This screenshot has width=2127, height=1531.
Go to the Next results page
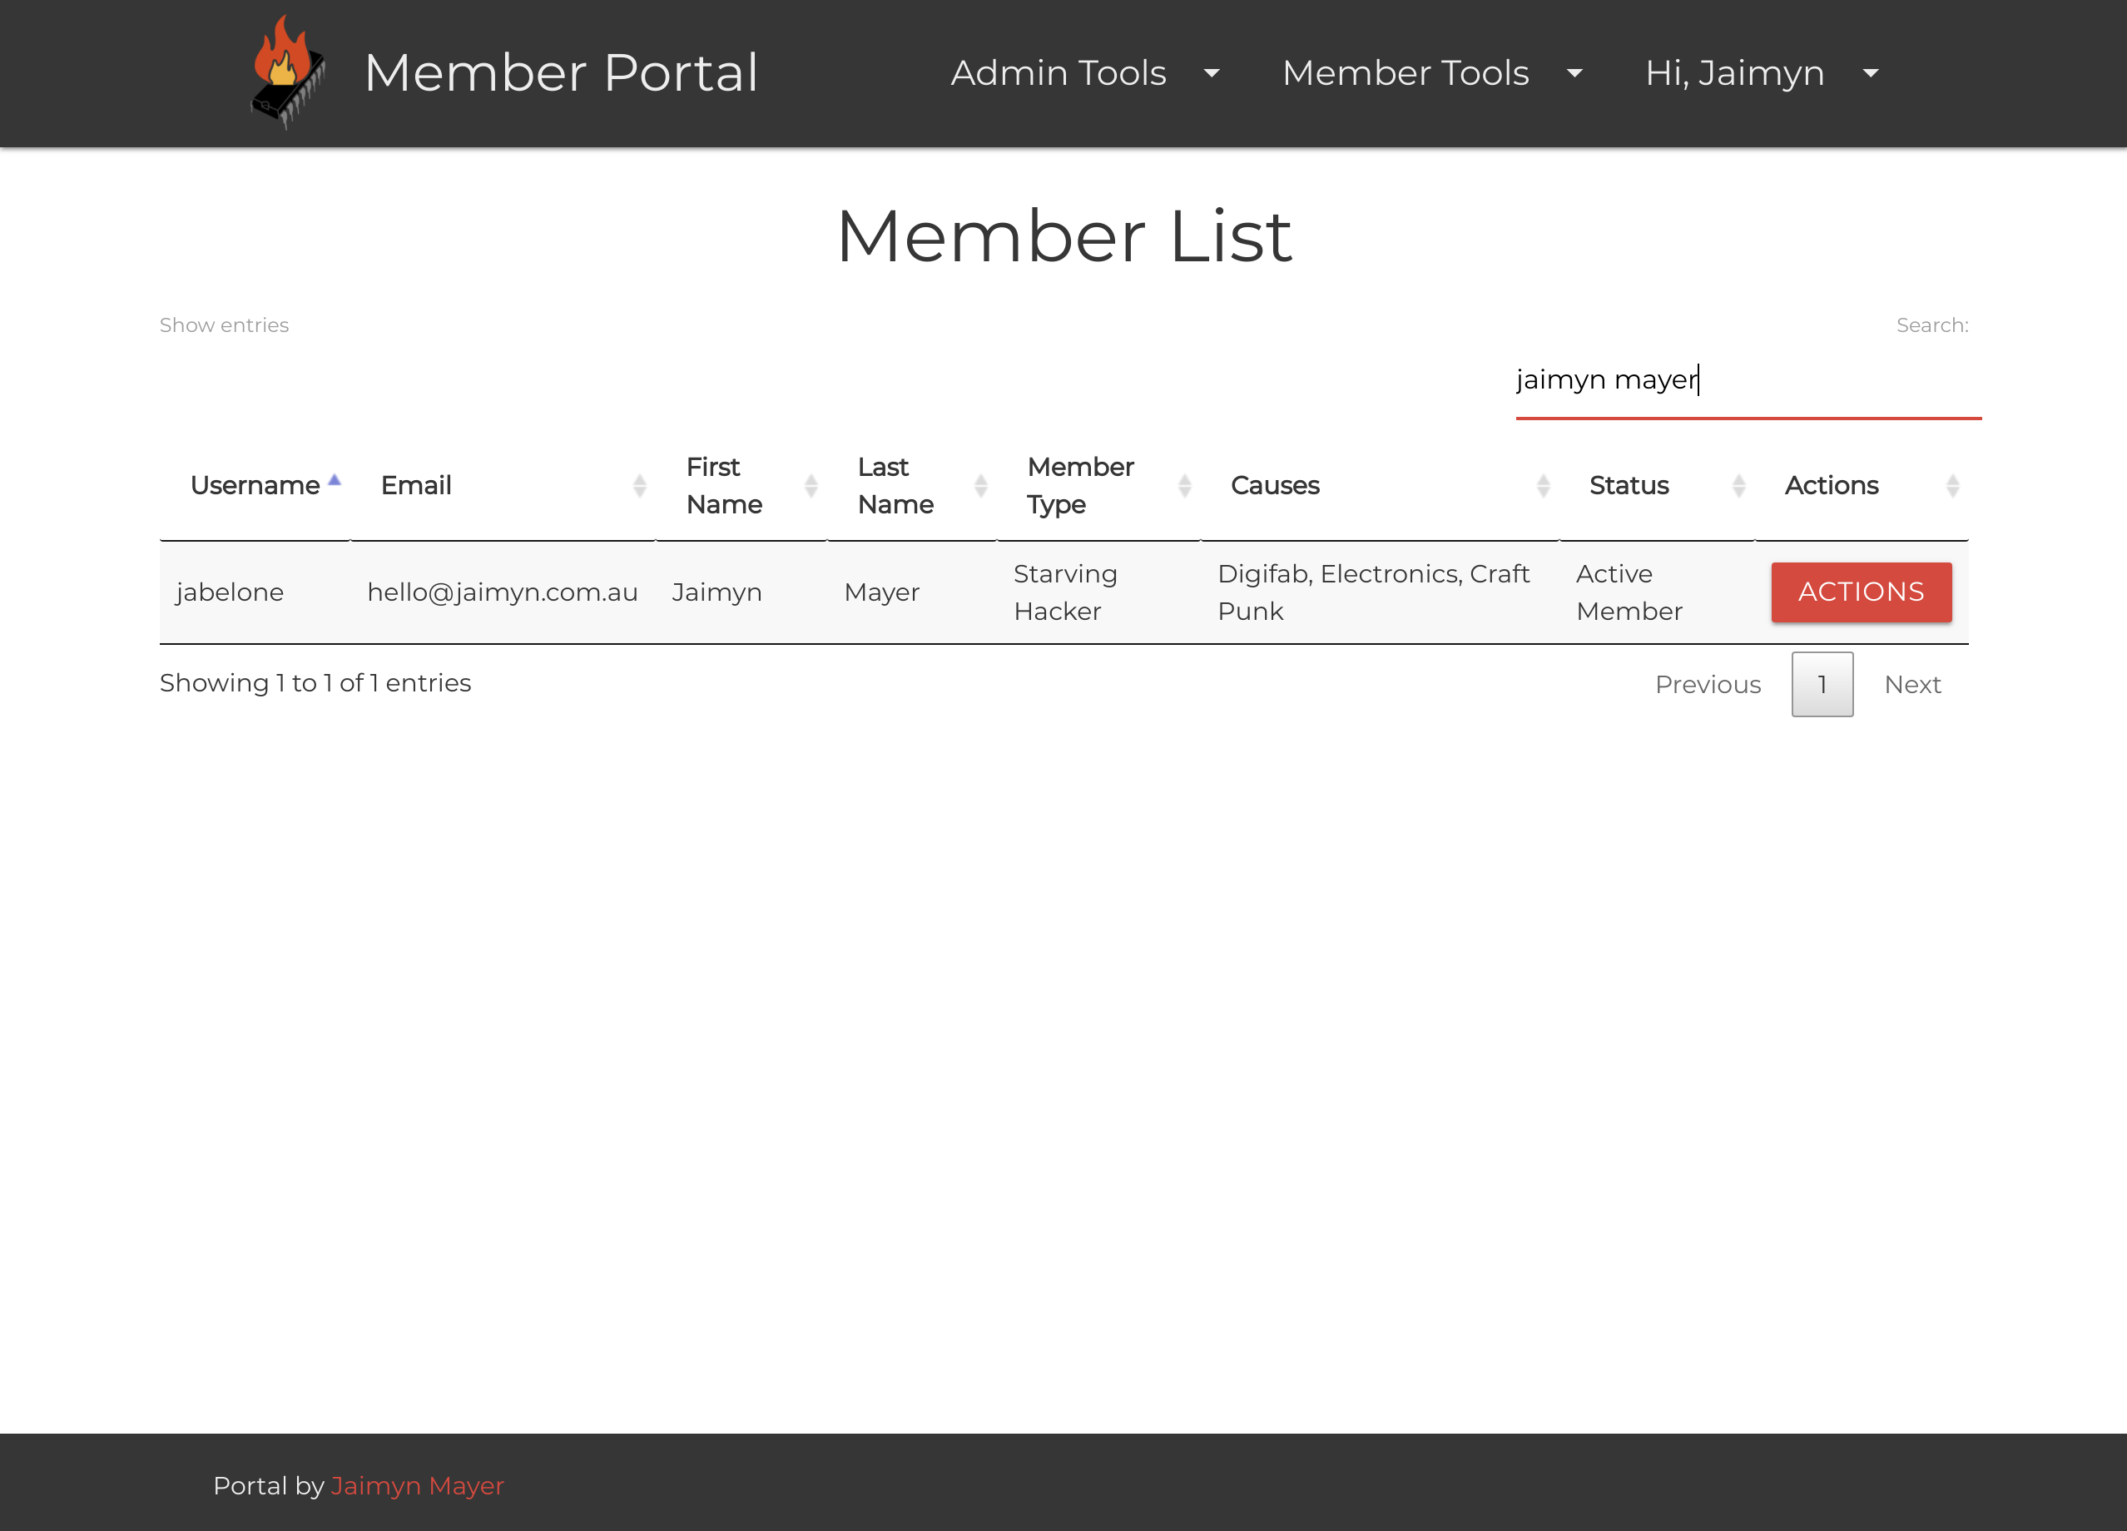(1911, 685)
